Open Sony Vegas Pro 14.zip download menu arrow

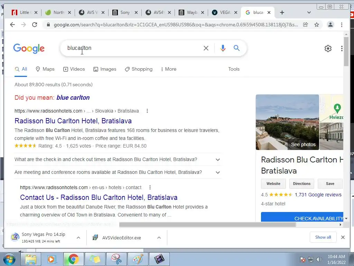click(78, 238)
